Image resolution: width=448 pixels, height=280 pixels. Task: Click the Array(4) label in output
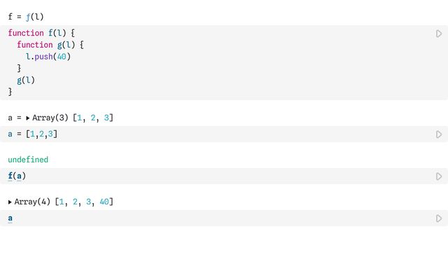[x=32, y=202]
